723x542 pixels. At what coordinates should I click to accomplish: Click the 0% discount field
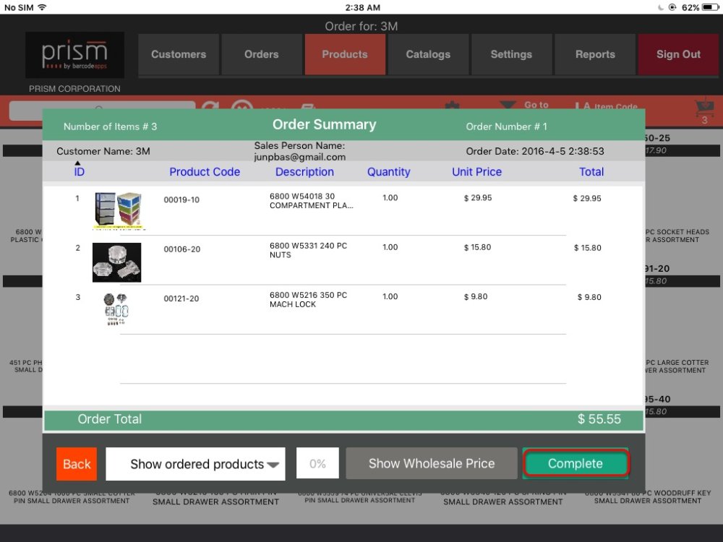click(317, 463)
